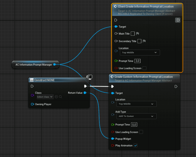Image resolution: width=196 pixels, height=157 pixels.
Task: Click browse magnifier icon beside Select Class
Action: (x=61, y=97)
